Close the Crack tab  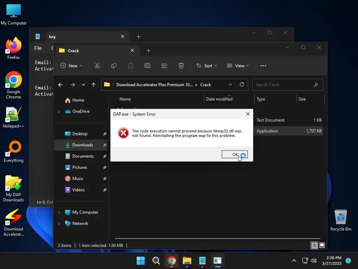(x=133, y=50)
